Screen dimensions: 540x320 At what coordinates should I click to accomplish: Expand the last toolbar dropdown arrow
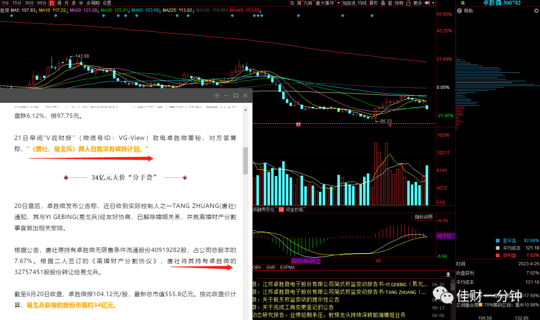tap(433, 3)
